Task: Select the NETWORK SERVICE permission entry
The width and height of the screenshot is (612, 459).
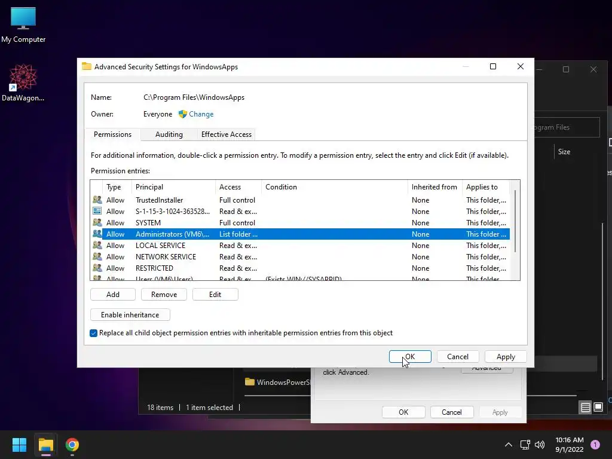Action: [300, 256]
